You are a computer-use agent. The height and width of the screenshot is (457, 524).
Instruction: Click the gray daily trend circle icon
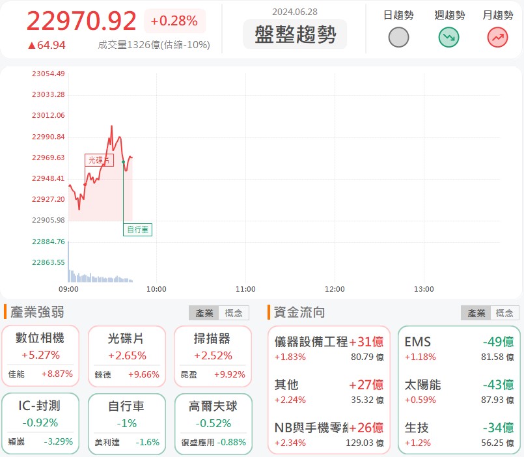click(x=398, y=37)
